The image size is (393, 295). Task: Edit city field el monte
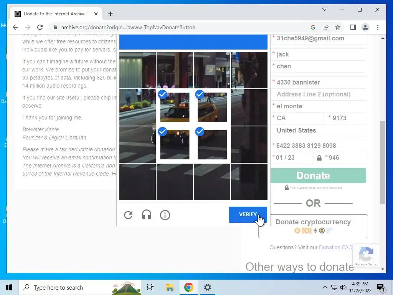(x=318, y=106)
